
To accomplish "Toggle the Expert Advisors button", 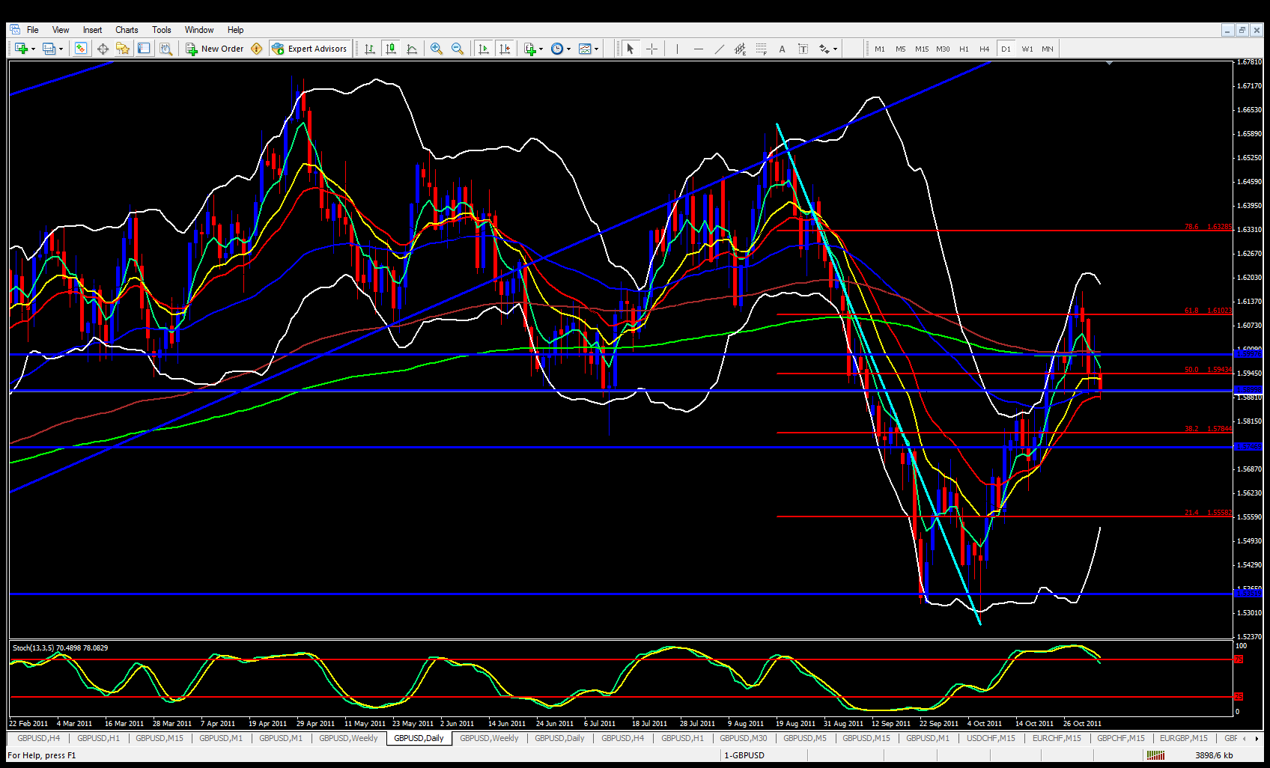I will click(310, 49).
